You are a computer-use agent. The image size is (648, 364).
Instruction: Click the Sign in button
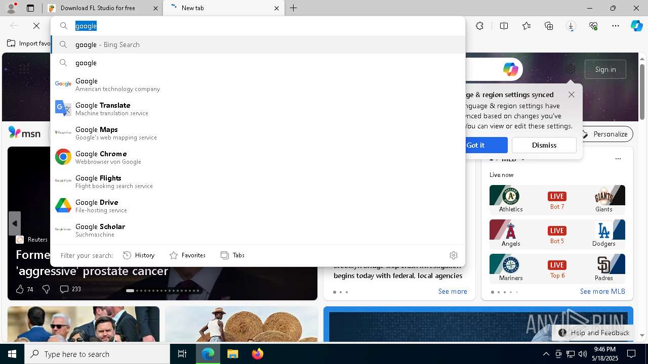[x=605, y=69]
